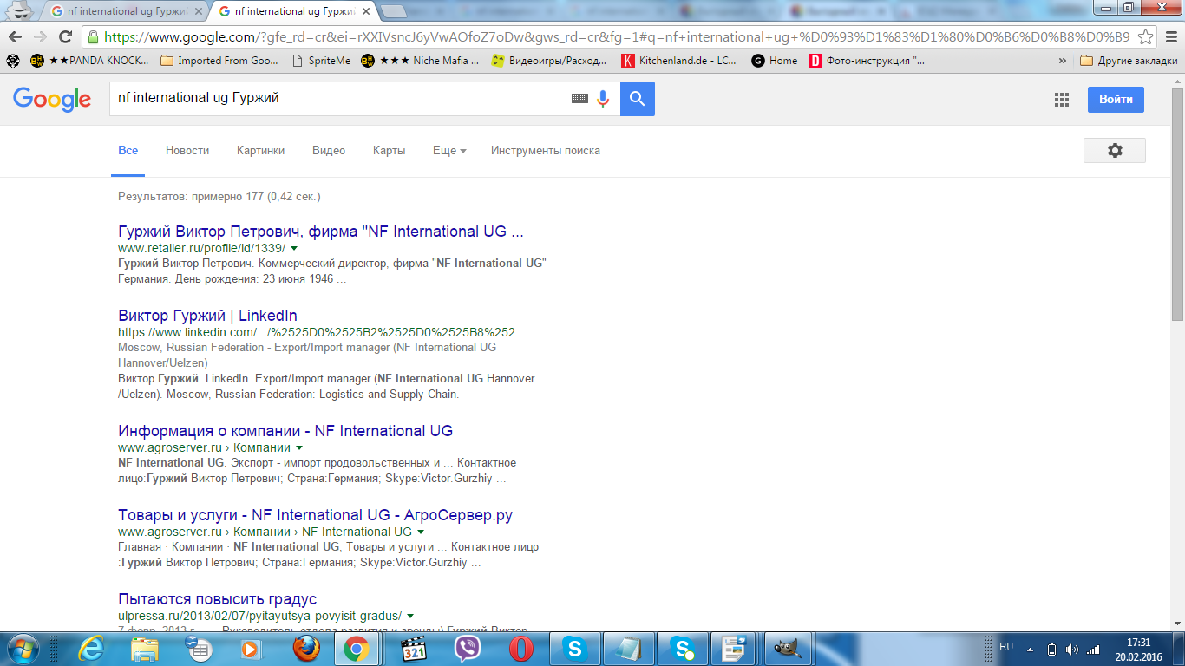Expand the Ещё search menu
Viewport: 1185px width, 666px height.
click(x=449, y=150)
